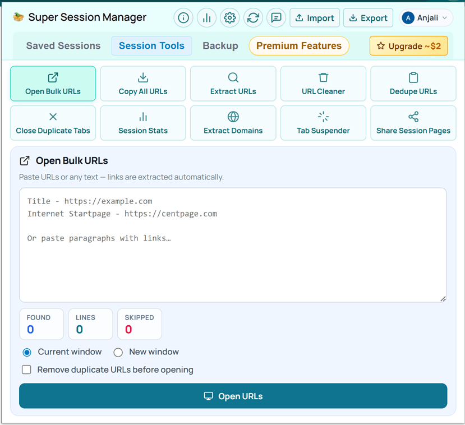This screenshot has height=425, width=465.
Task: Open the Share Session Pages tool
Action: pyautogui.click(x=413, y=123)
